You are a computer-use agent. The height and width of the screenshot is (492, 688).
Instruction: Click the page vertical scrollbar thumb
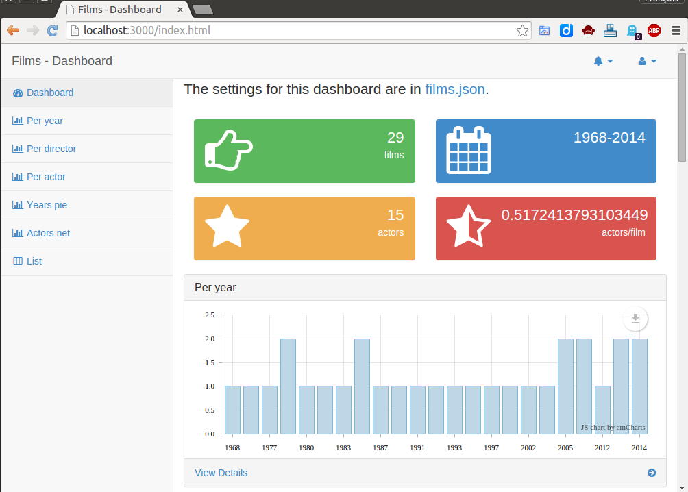[682, 108]
